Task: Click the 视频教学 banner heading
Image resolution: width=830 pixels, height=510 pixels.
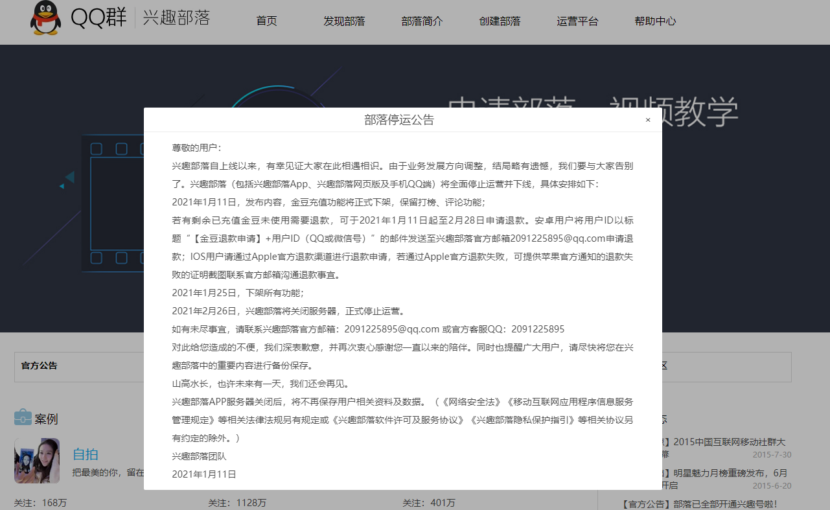Action: [674, 112]
